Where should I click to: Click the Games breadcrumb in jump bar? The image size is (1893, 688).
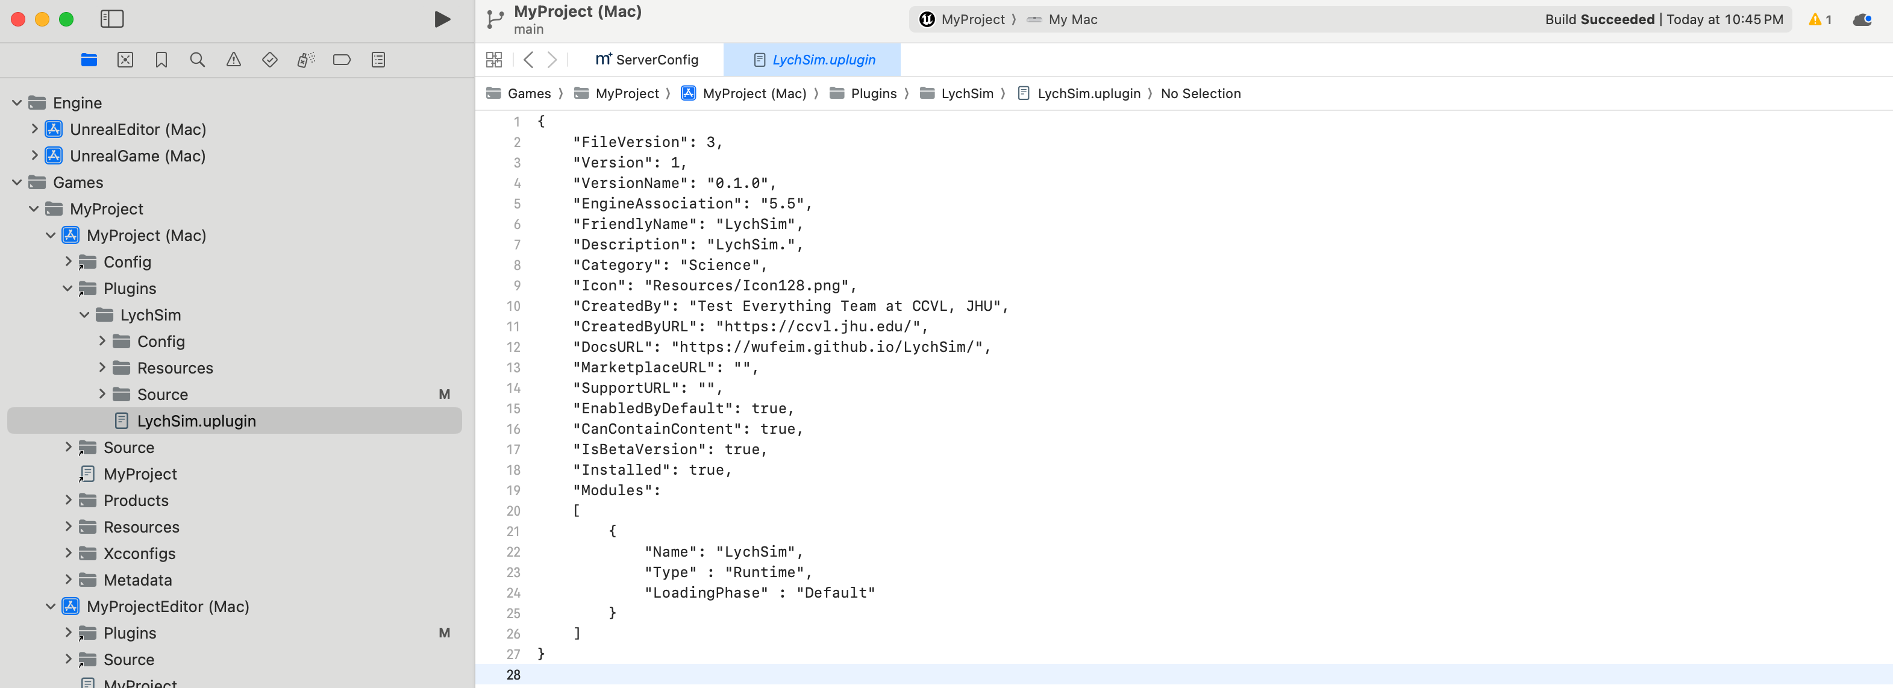click(x=519, y=93)
